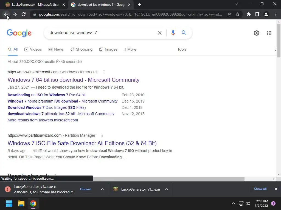Discard the blocked LuckyGenerator download
281x210 pixels.
[86, 189]
